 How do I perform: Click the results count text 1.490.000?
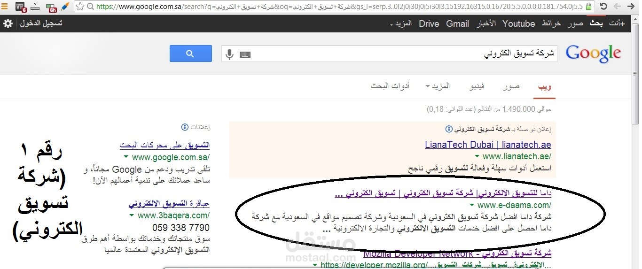tap(518, 109)
